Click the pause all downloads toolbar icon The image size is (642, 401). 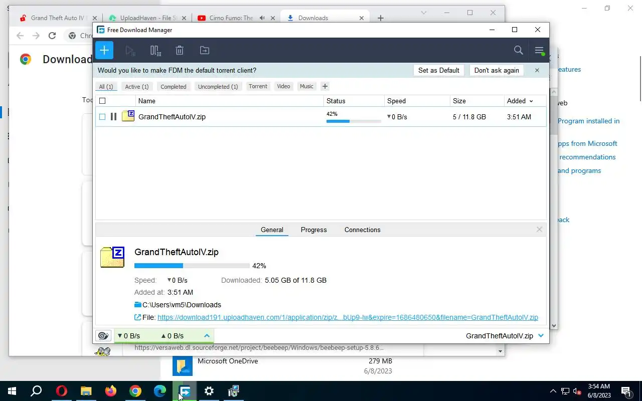click(155, 50)
